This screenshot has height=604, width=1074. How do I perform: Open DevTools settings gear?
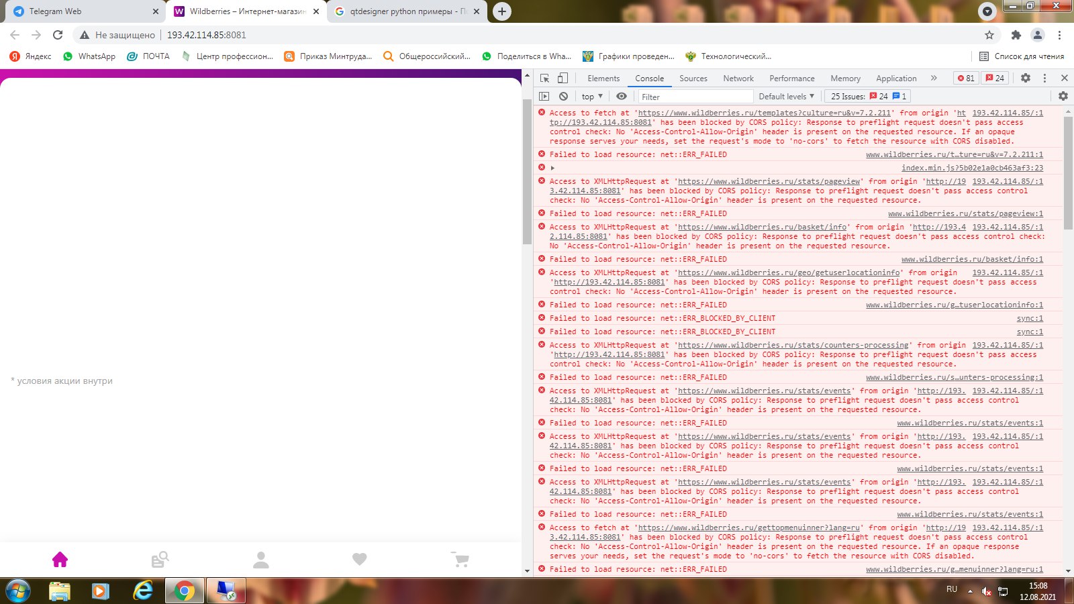tap(1026, 78)
